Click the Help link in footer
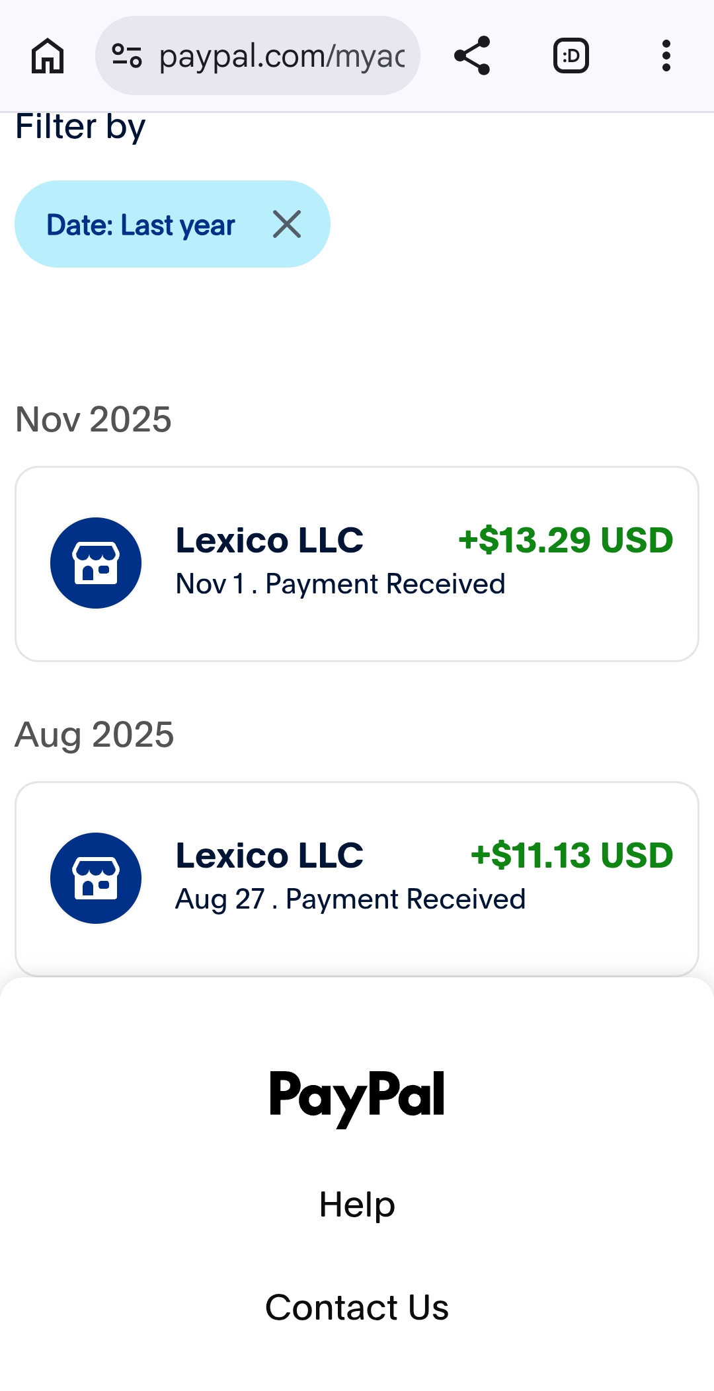714x1391 pixels. (357, 1205)
